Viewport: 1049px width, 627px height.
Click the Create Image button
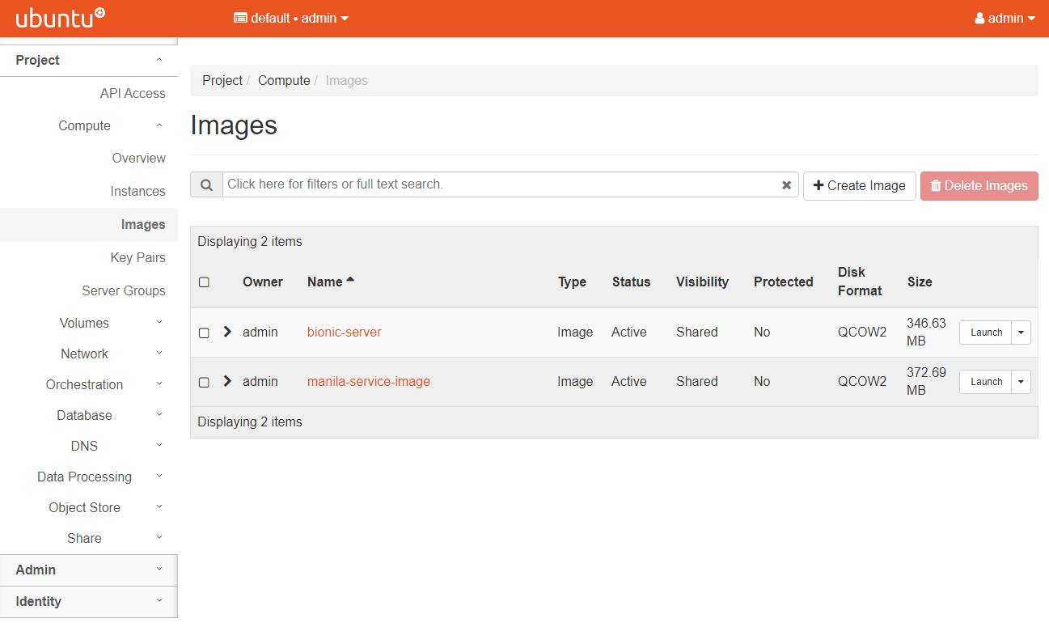859,185
